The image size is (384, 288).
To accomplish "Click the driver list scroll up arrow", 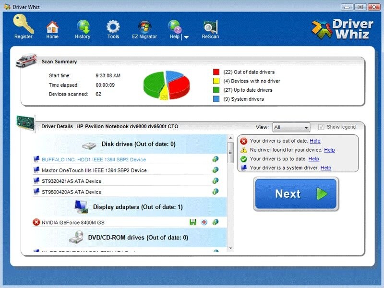I will (230, 138).
